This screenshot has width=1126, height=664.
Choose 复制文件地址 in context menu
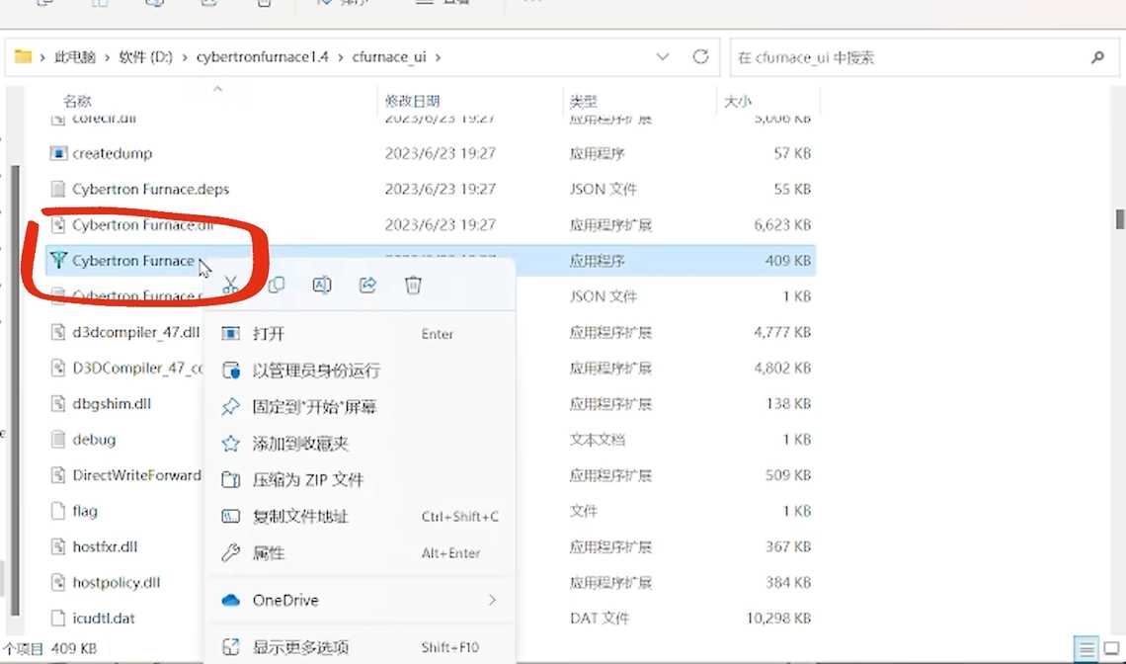pos(360,516)
